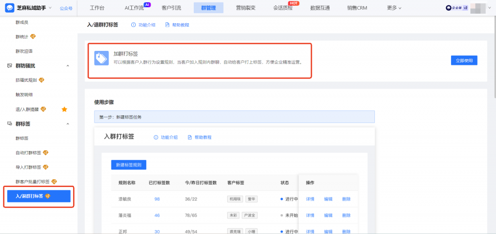Collapse the 群标签 section chevron
The height and width of the screenshot is (234, 496).
[x=68, y=124]
